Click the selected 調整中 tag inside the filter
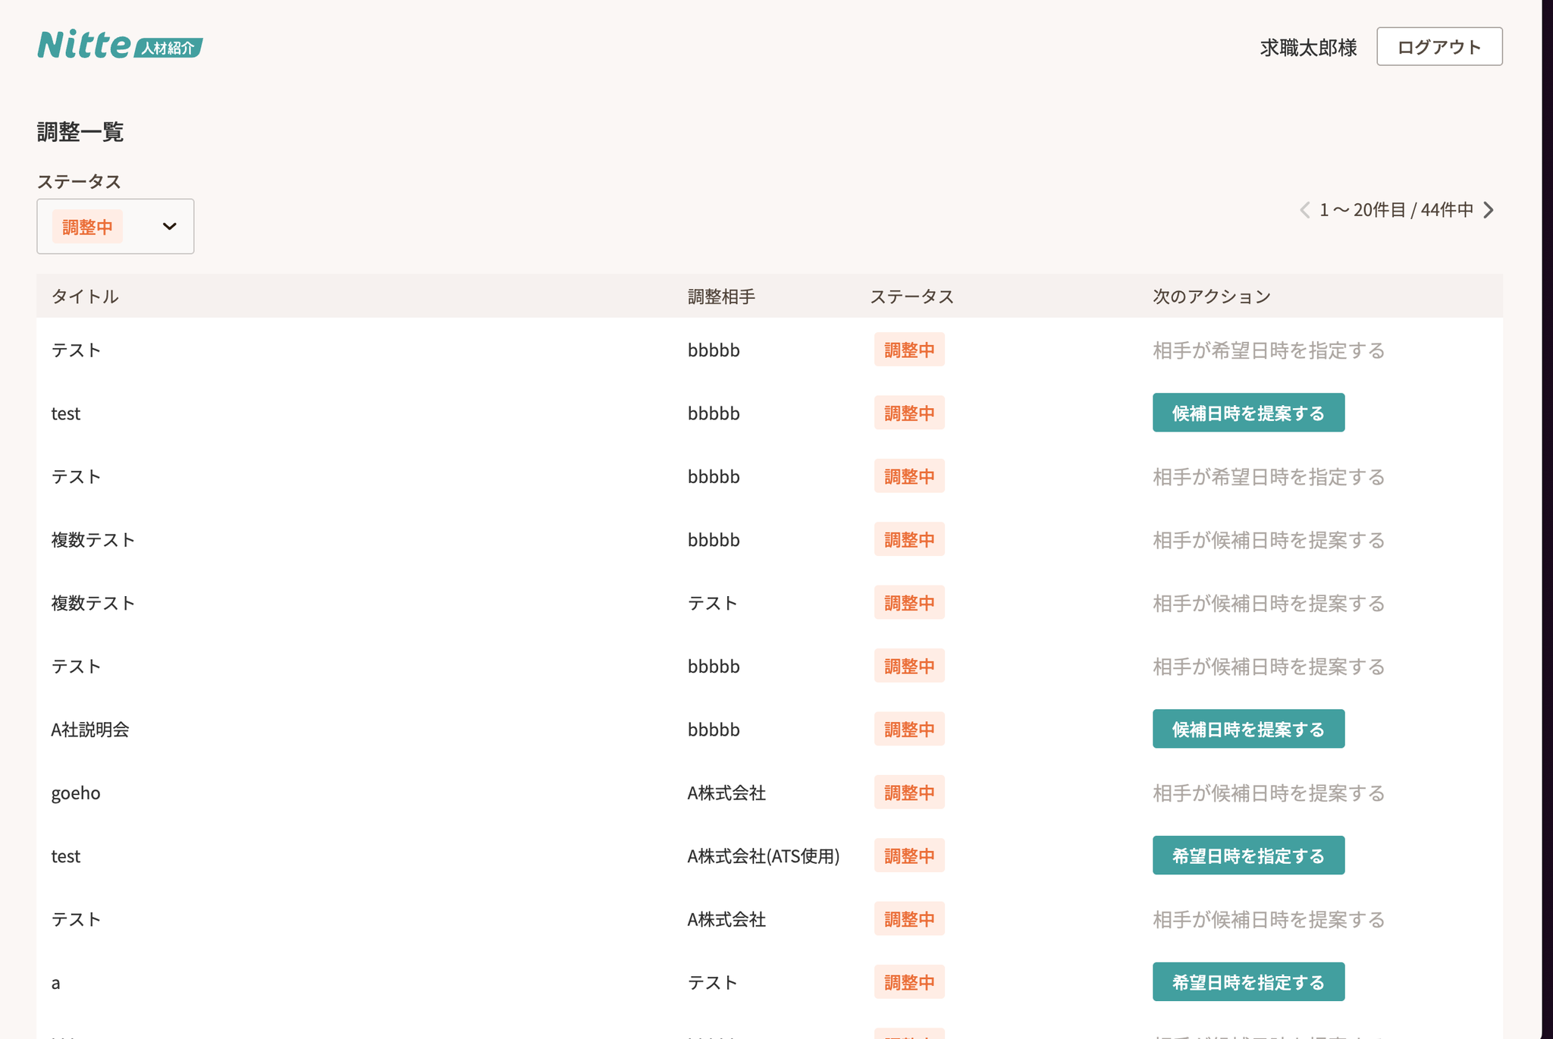 pos(87,227)
